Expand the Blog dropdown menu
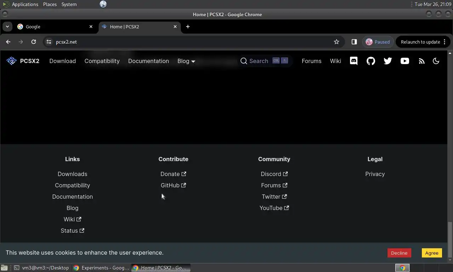 coord(186,61)
